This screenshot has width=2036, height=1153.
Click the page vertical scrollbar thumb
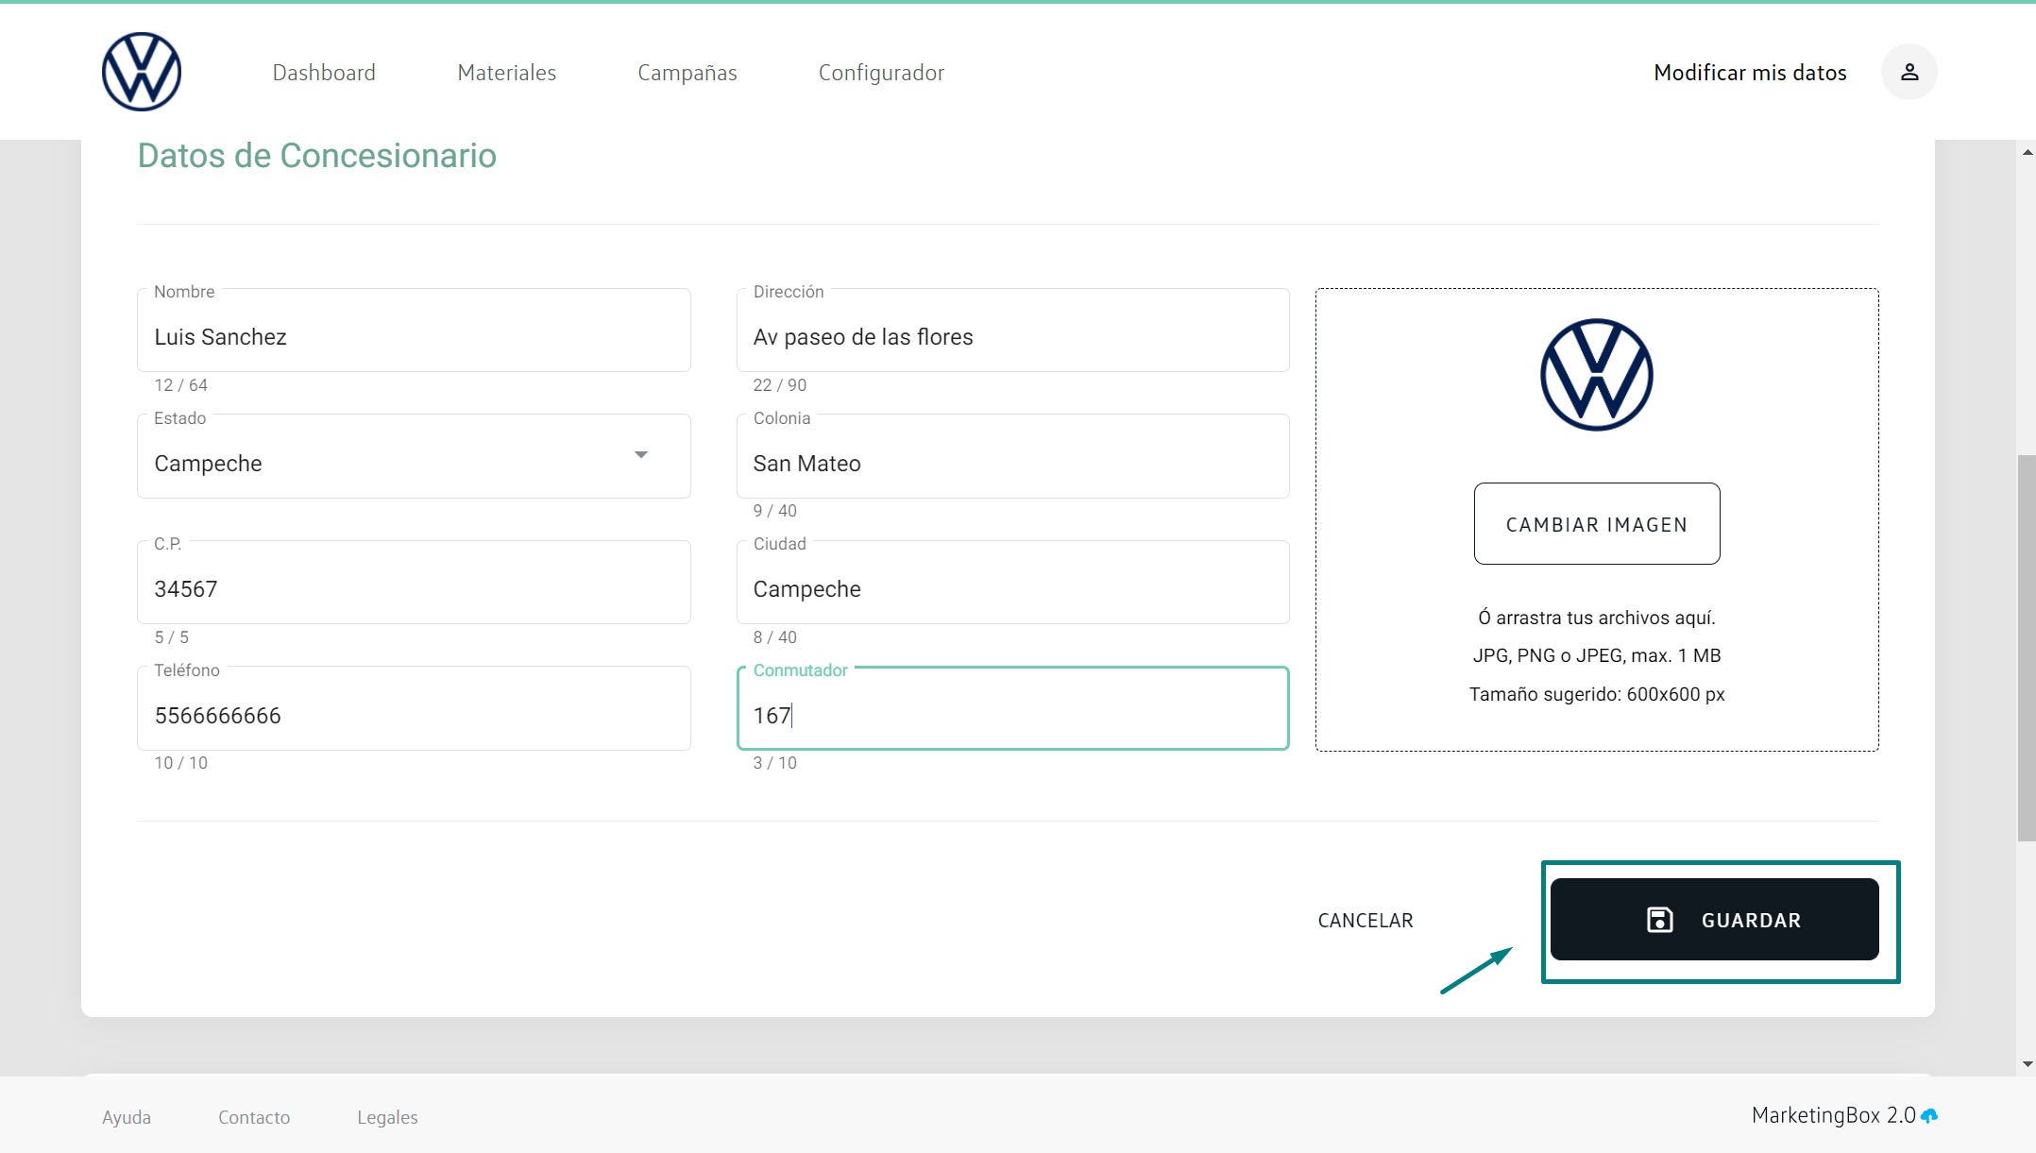point(2026,648)
